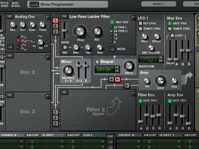The image size is (199, 149).
Task: Click the Analog Osc OCT knob
Action: 23,24
